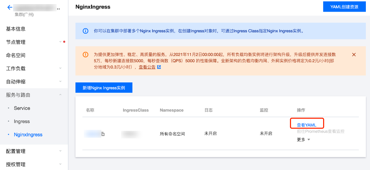The width and height of the screenshot is (370, 170).
Task: Dismiss the orange upgrade notice with the X
Action: coord(354,55)
